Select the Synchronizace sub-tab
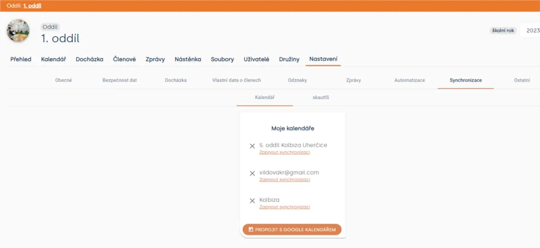Screen dimensions: 540x248 coord(466,80)
